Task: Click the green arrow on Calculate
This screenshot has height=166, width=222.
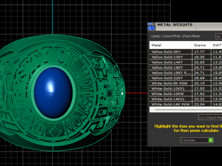Action: pos(210,140)
